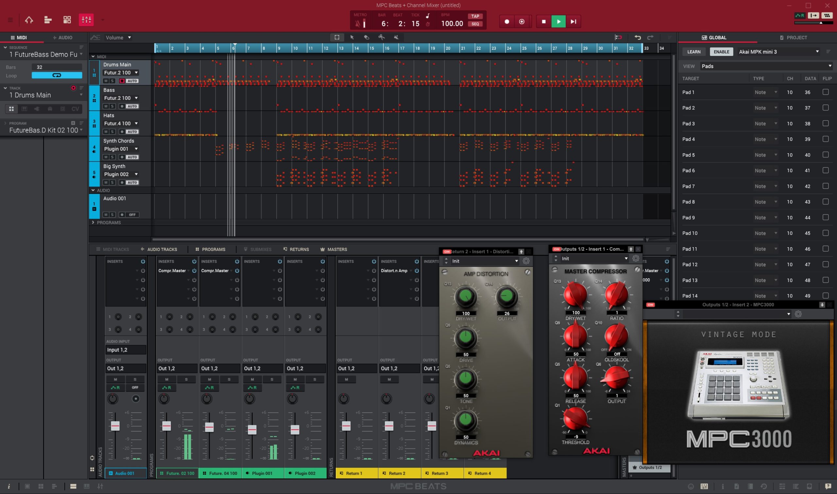This screenshot has height=494, width=837.
Task: Select the split scissors tool
Action: click(381, 37)
